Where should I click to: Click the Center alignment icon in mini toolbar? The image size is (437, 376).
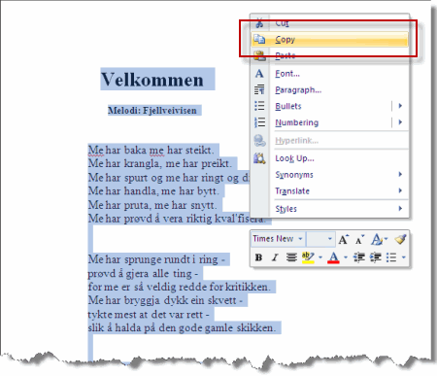291,257
